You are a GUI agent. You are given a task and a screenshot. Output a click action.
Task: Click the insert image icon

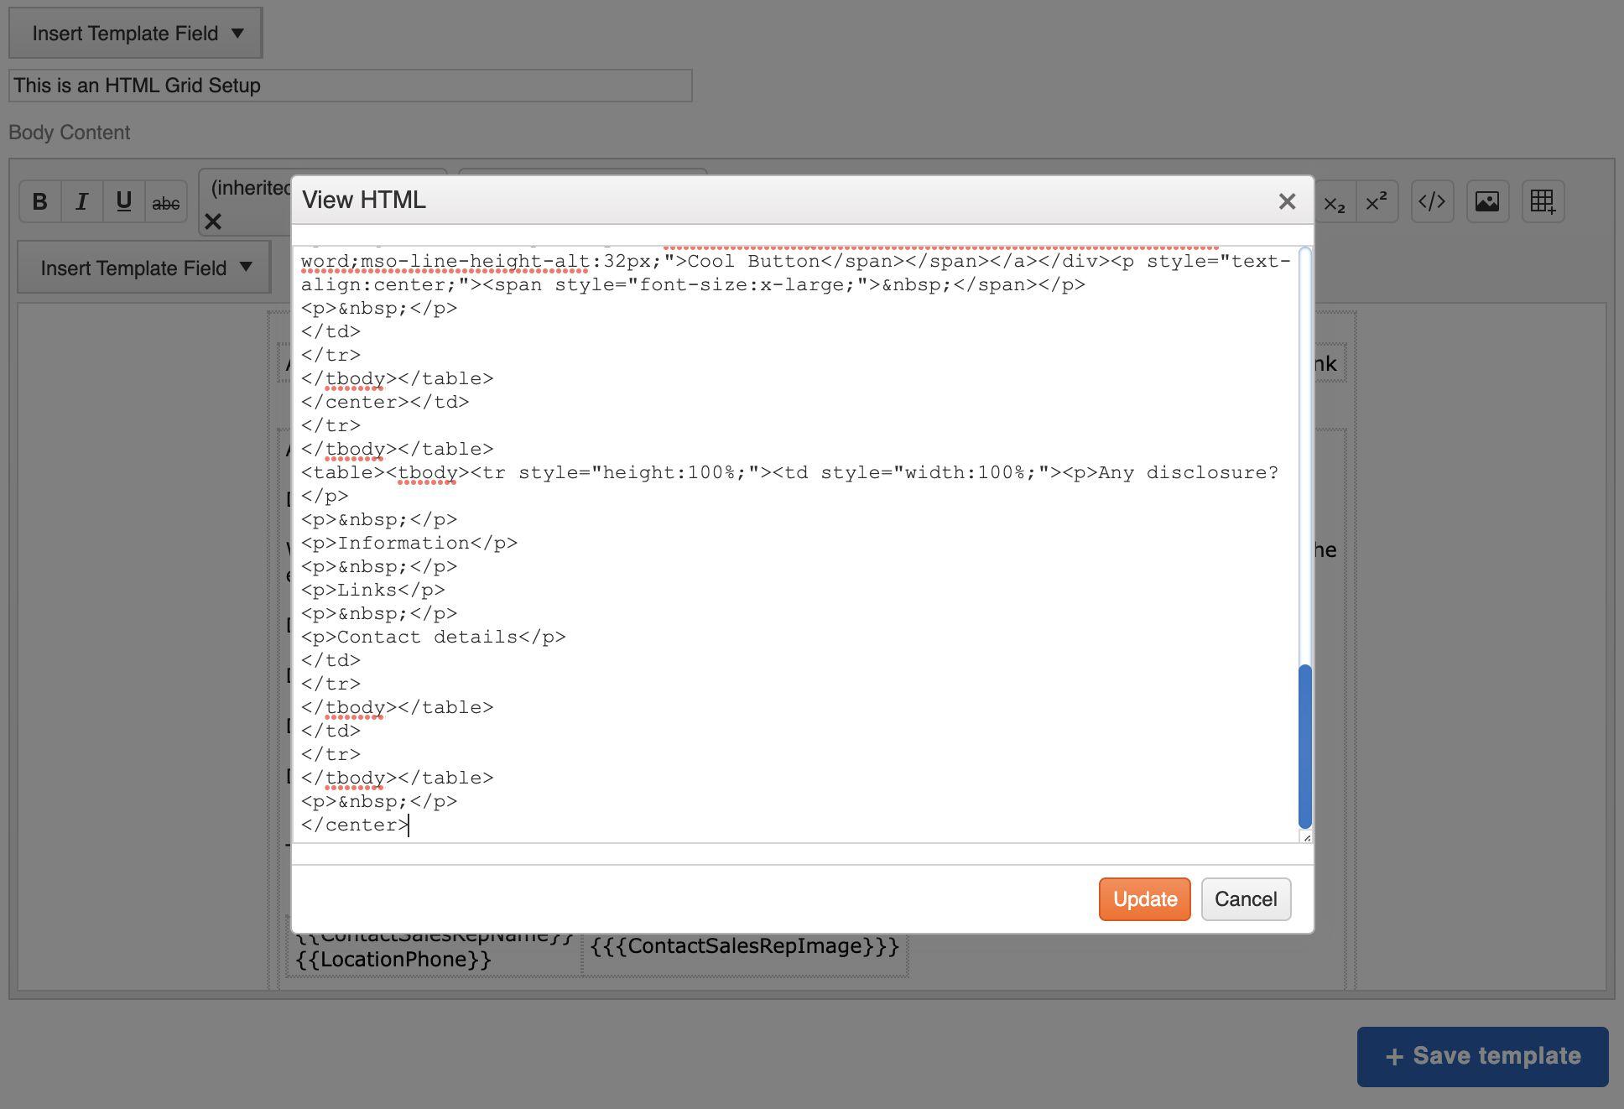pyautogui.click(x=1486, y=202)
